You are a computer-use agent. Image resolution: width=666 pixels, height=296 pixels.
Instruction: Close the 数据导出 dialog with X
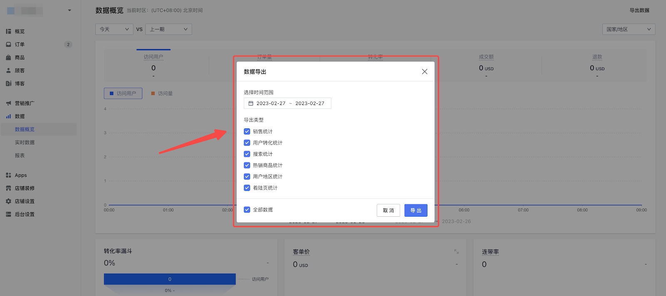[x=424, y=72]
